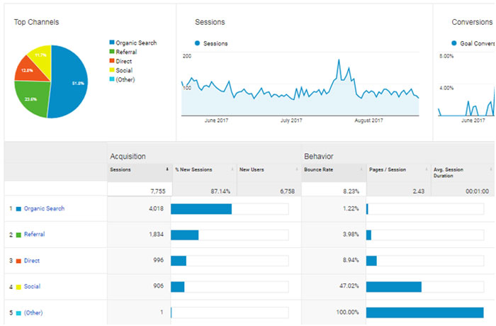Select the Social legend swatch
The width and height of the screenshot is (496, 326).
click(112, 69)
